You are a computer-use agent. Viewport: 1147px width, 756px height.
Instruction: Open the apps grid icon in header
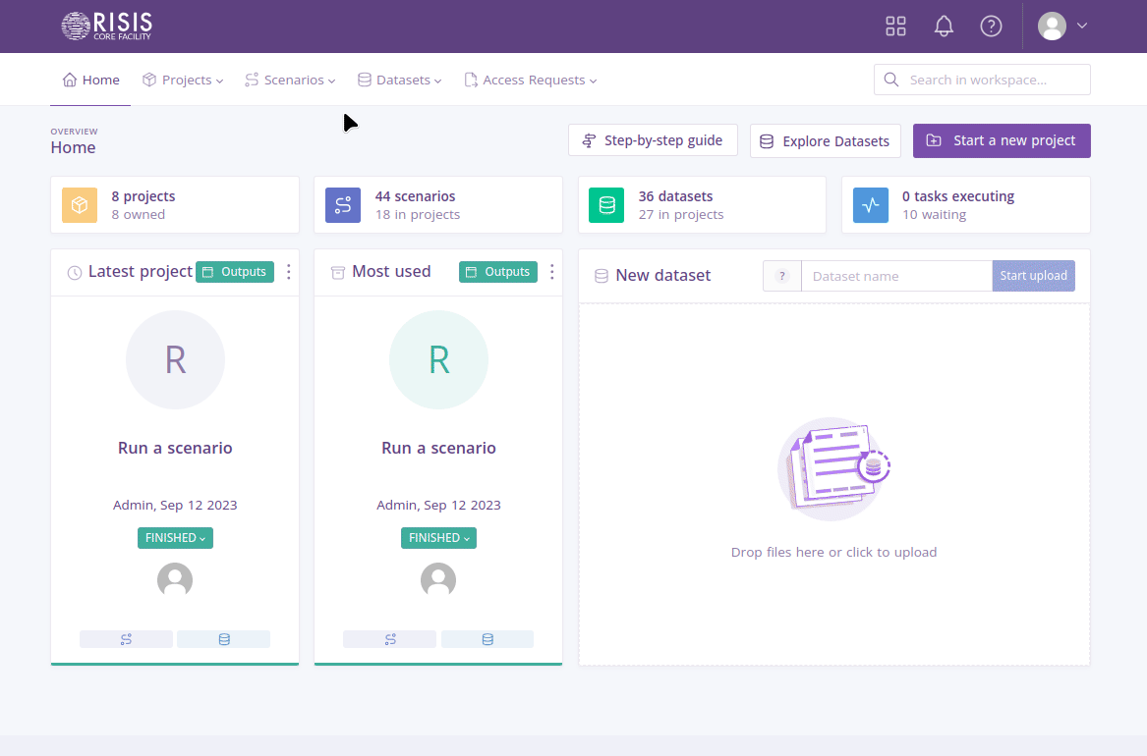(895, 27)
